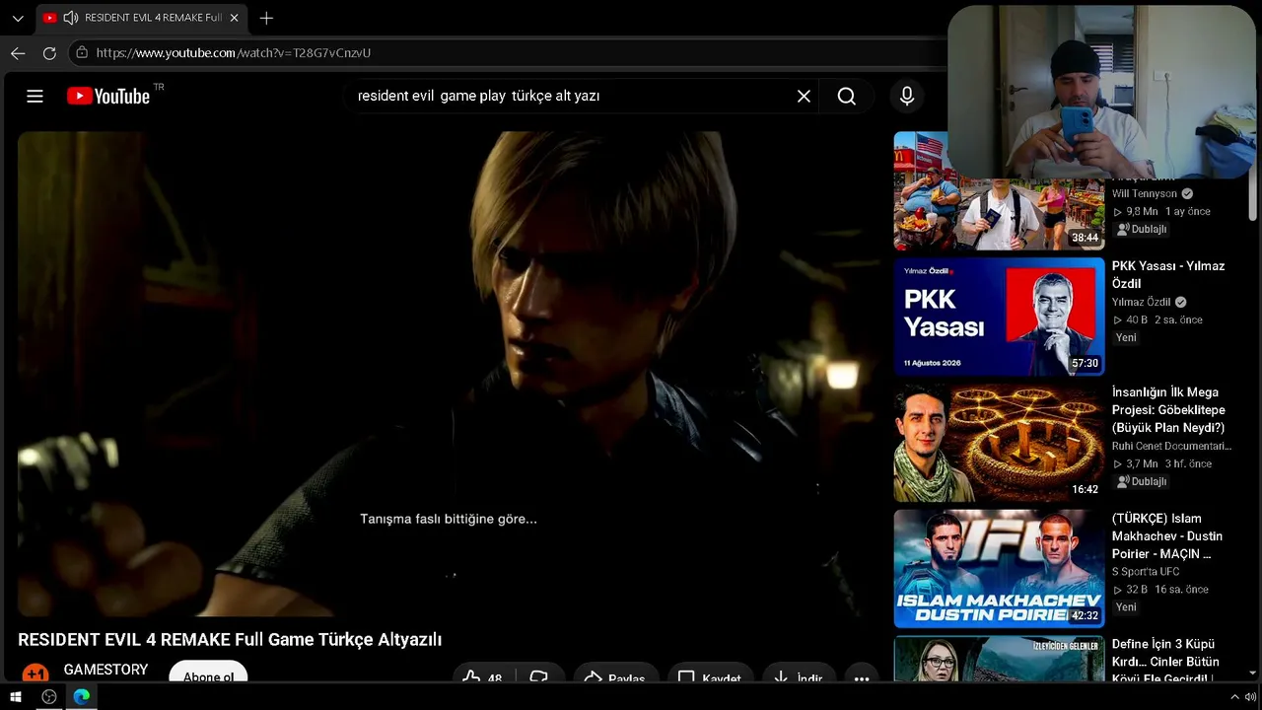Open the GAMESTORY channel avatar
The image size is (1262, 710).
[35, 674]
